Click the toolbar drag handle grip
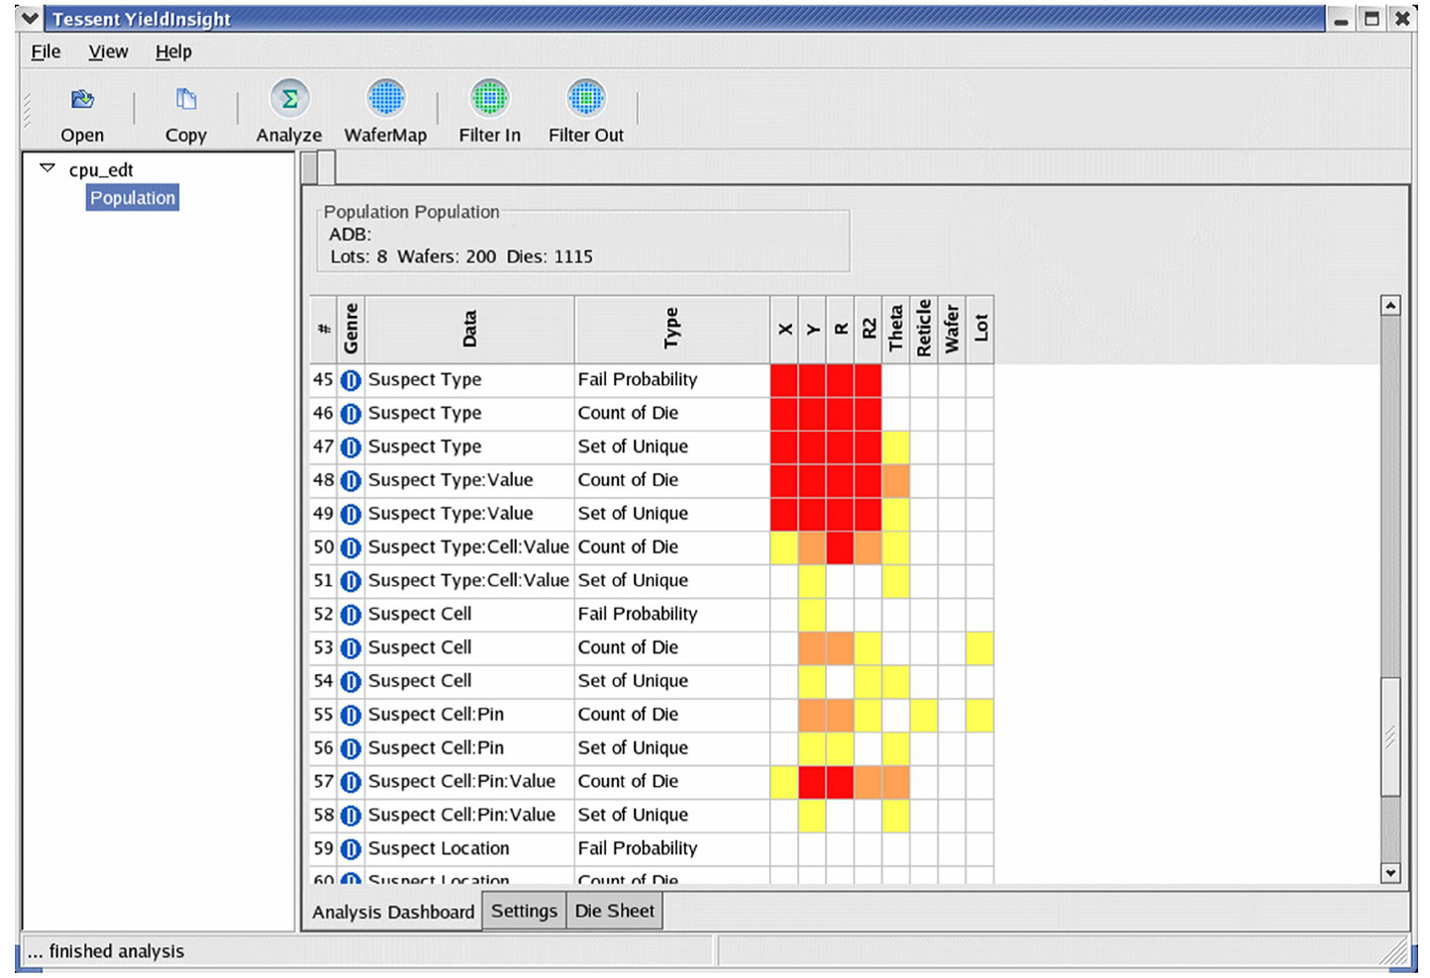Image resolution: width=1430 pixels, height=978 pixels. click(28, 109)
